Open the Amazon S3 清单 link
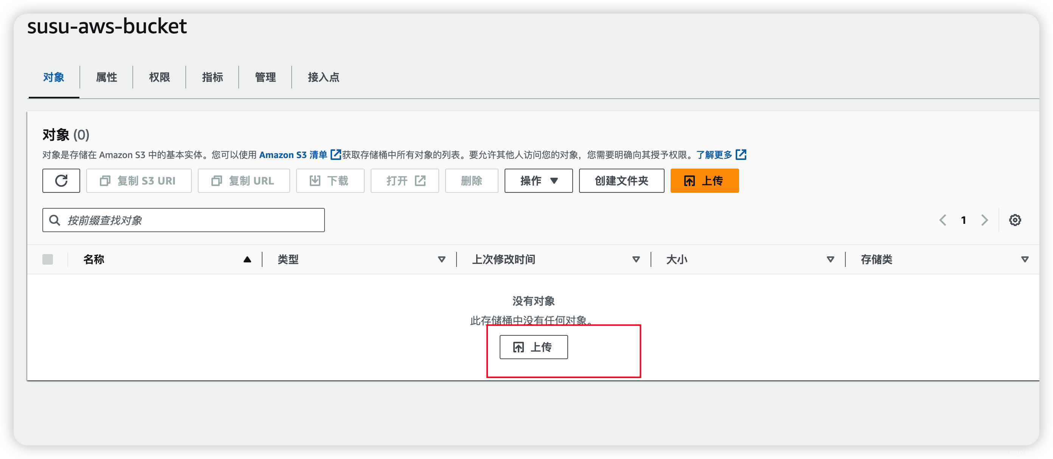1053x459 pixels. (x=293, y=155)
